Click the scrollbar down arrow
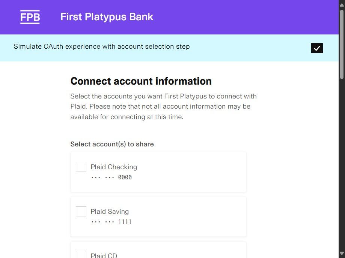This screenshot has width=345, height=258. [342, 255]
